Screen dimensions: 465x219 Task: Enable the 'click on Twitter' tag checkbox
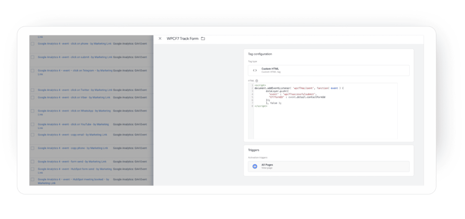[x=32, y=90]
